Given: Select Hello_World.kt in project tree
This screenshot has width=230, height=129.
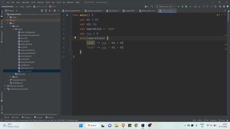Looking at the screenshot, I should 26,44.
